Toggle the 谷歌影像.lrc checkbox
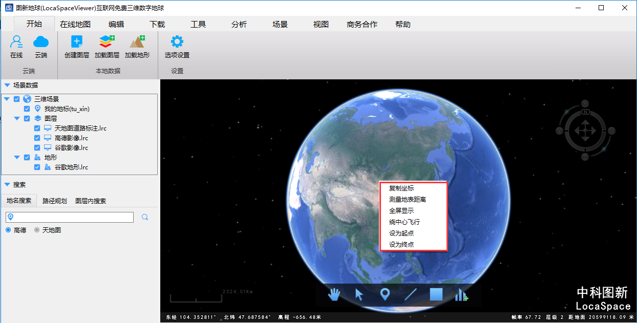The height and width of the screenshot is (323, 637). click(x=37, y=147)
